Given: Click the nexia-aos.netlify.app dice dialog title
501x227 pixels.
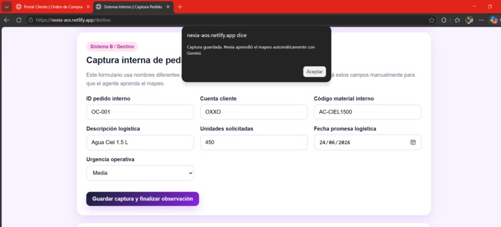Looking at the screenshot, I should point(217,35).
